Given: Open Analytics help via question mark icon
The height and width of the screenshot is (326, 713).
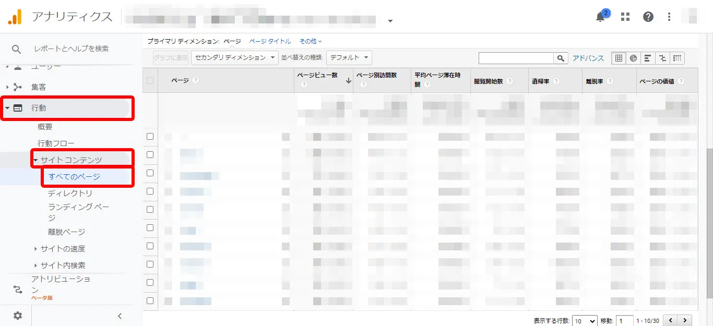Looking at the screenshot, I should click(x=648, y=17).
